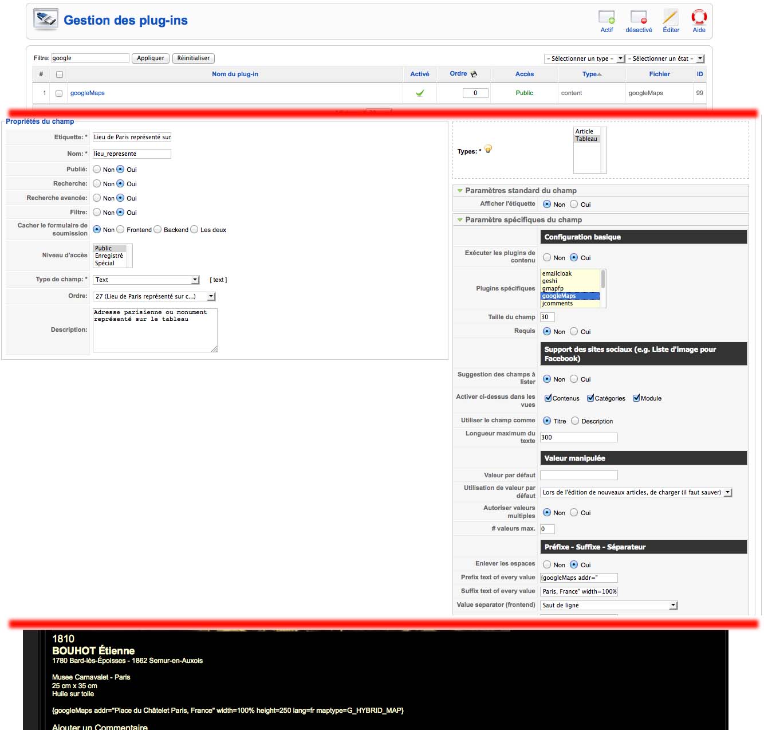Image resolution: width=764 pixels, height=730 pixels.
Task: Click the Taille du champ input field
Action: click(547, 317)
